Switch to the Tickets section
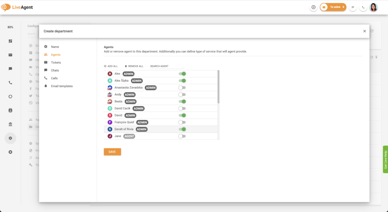Screen dimensions: 388x212 pos(56,63)
